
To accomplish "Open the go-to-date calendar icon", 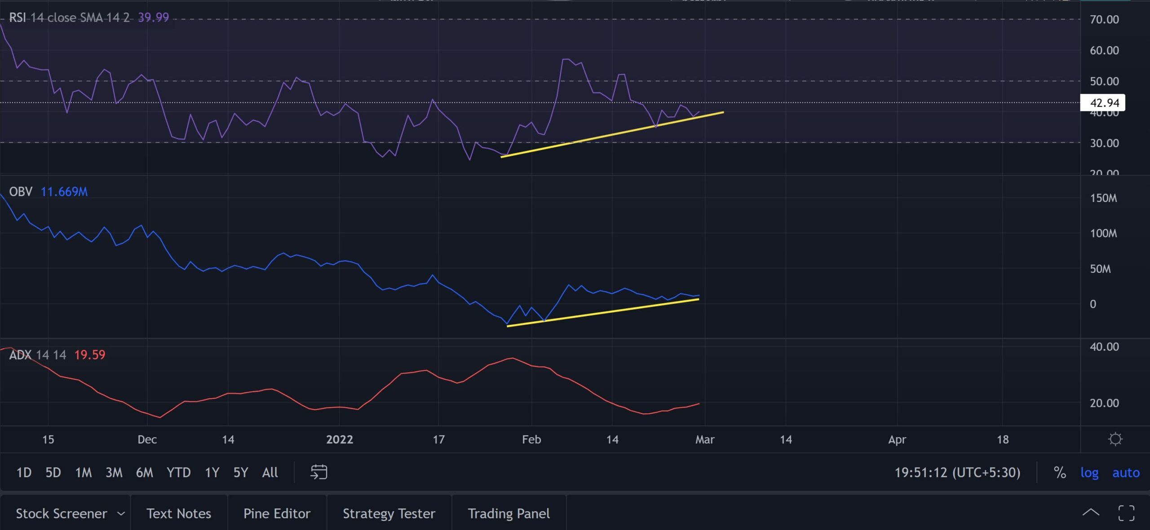I will pos(318,472).
